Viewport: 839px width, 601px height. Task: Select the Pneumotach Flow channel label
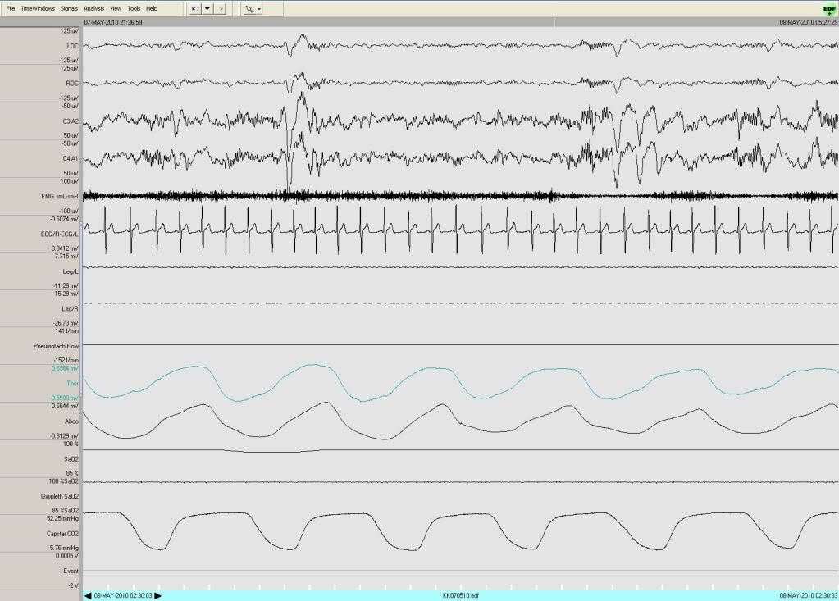[56, 347]
